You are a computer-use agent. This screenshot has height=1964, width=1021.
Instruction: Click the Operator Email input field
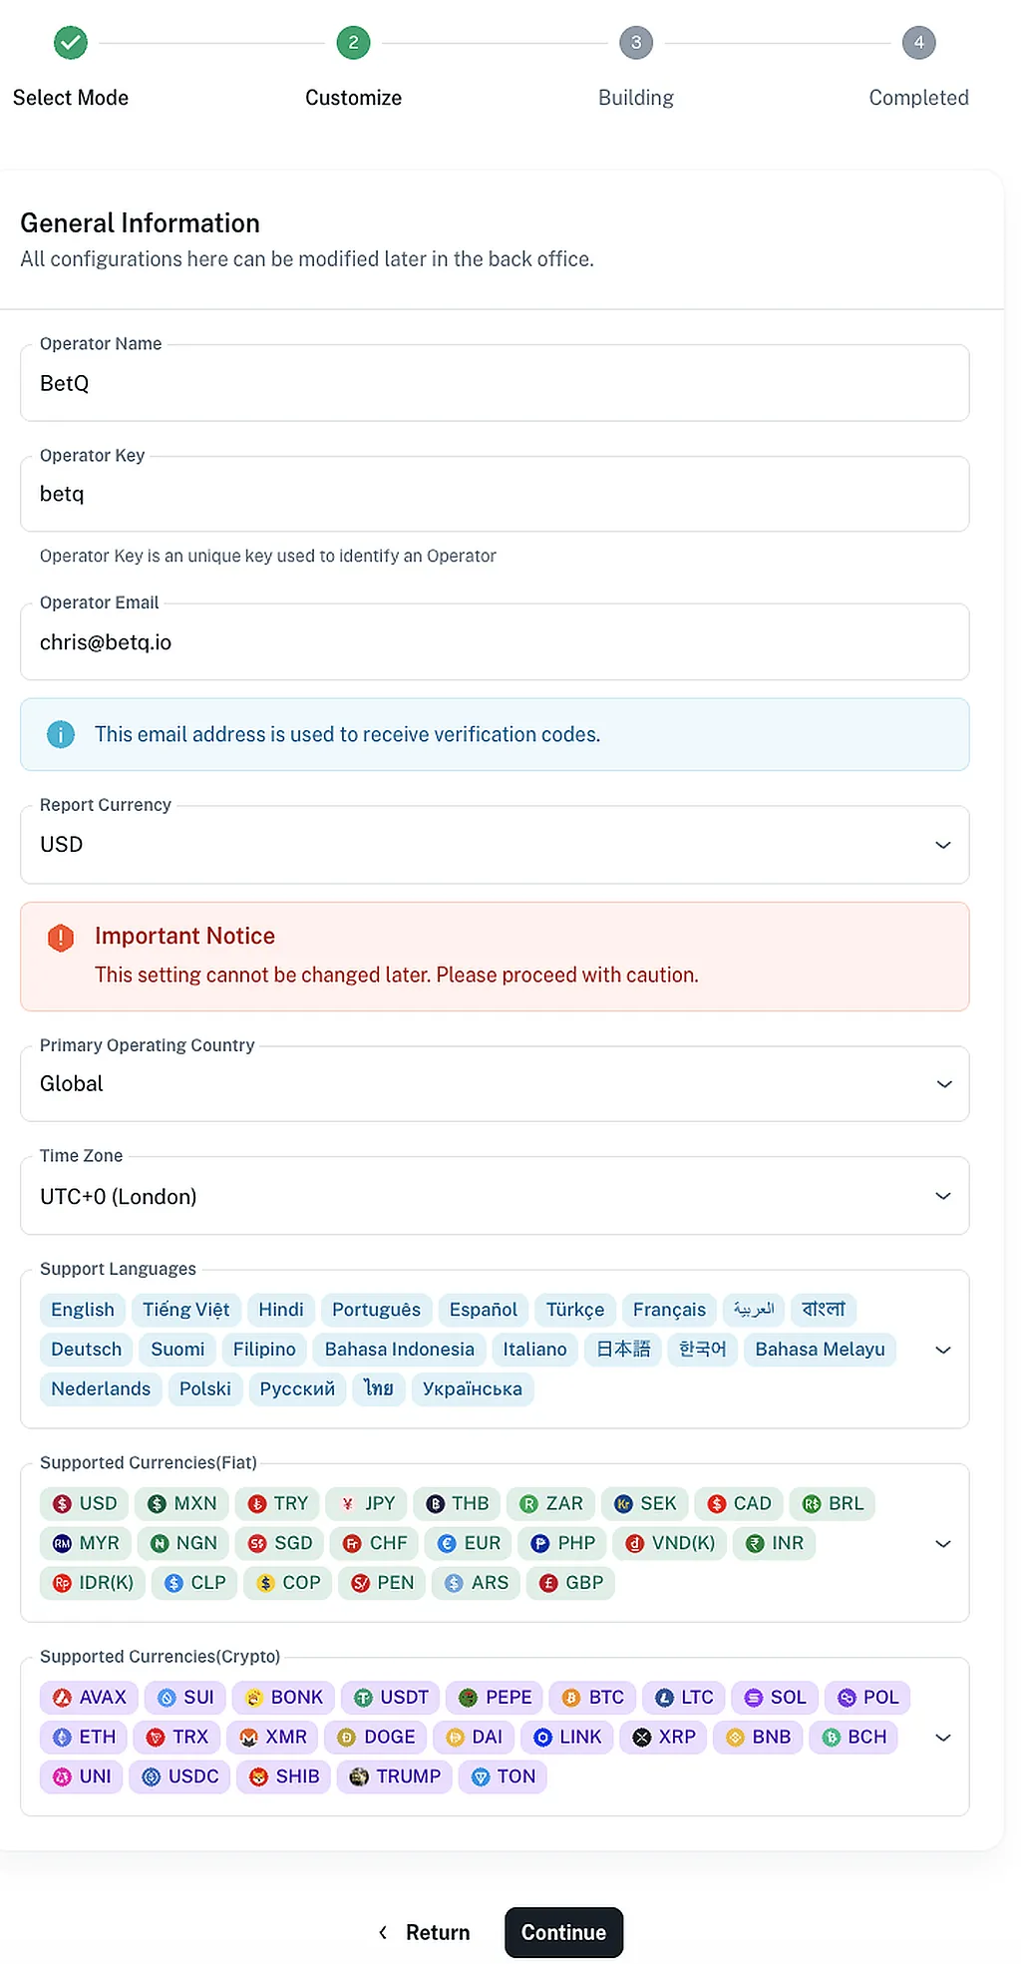[495, 642]
